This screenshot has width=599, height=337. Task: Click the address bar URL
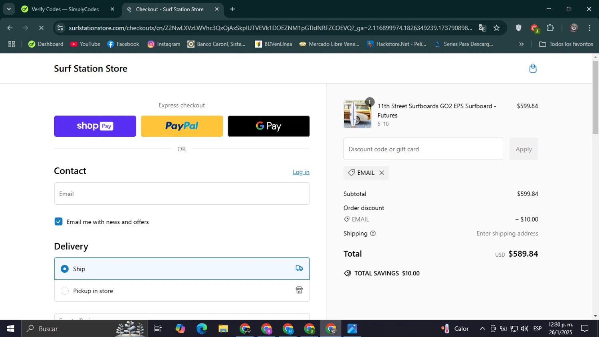[x=270, y=28]
